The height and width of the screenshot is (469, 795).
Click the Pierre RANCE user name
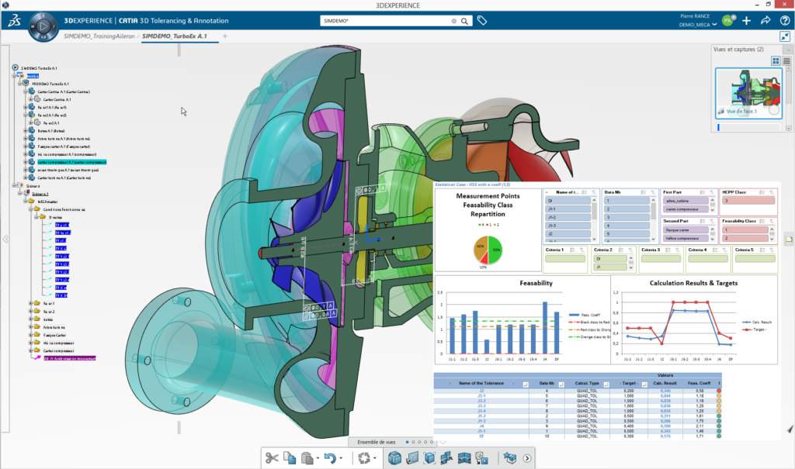click(695, 16)
